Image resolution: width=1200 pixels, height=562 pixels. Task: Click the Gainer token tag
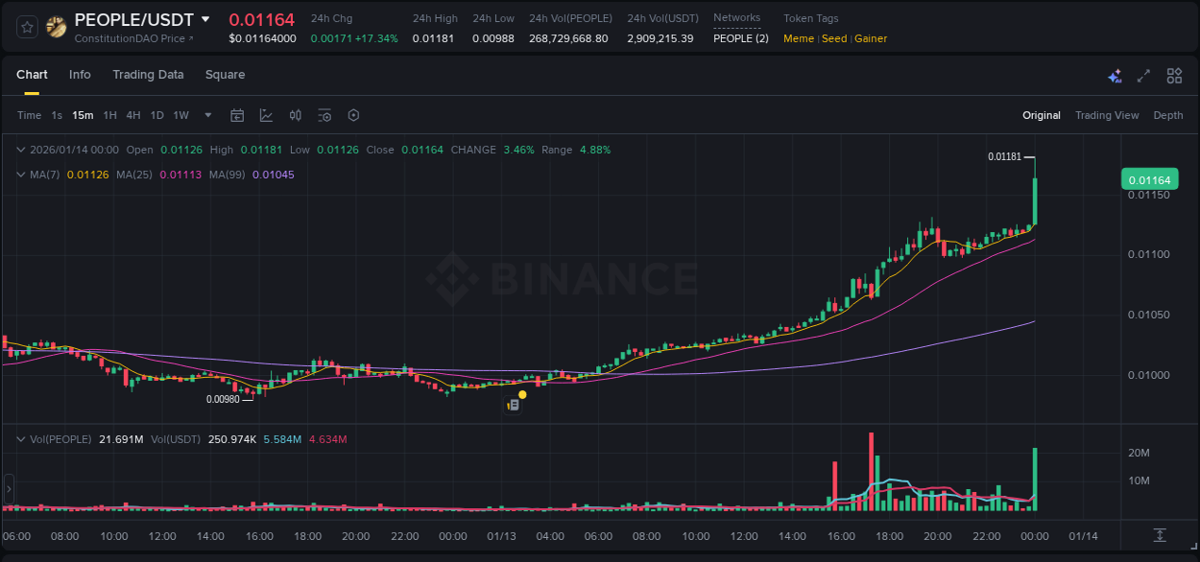pos(870,38)
